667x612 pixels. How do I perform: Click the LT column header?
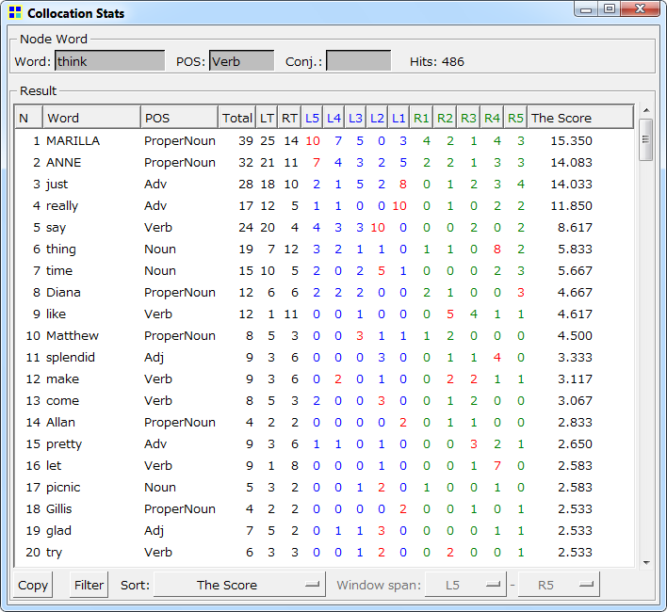click(267, 118)
